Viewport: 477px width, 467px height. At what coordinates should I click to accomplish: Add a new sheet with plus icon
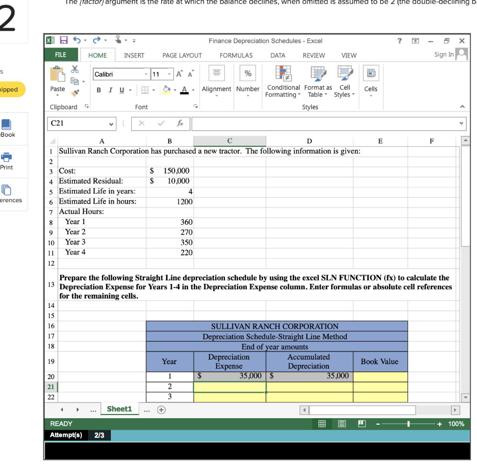pyautogui.click(x=161, y=410)
